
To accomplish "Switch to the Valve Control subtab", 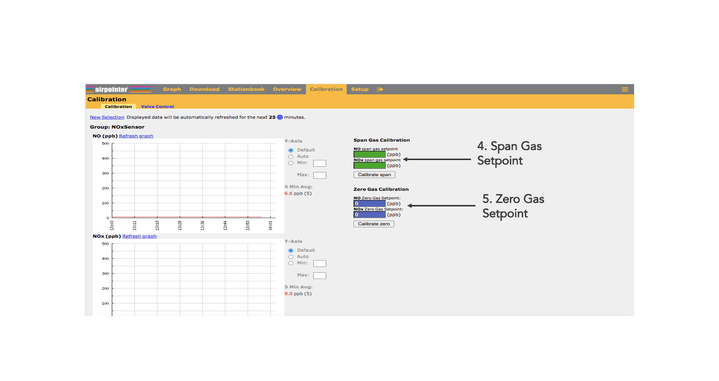I will [x=157, y=107].
